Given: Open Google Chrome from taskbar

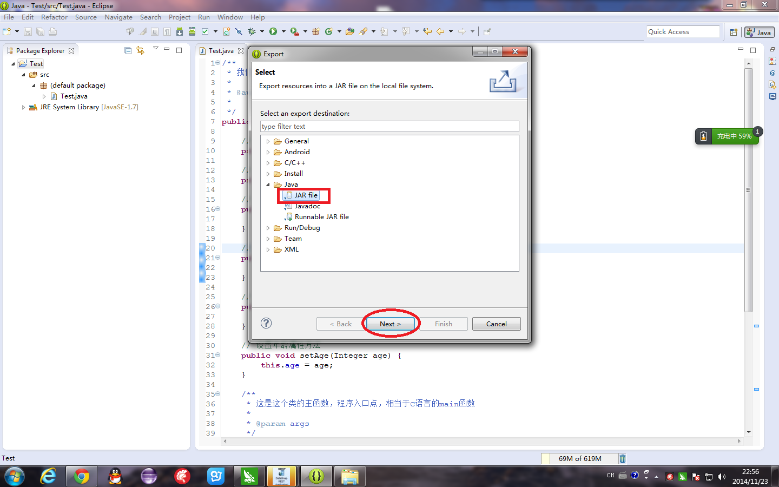Looking at the screenshot, I should point(82,476).
